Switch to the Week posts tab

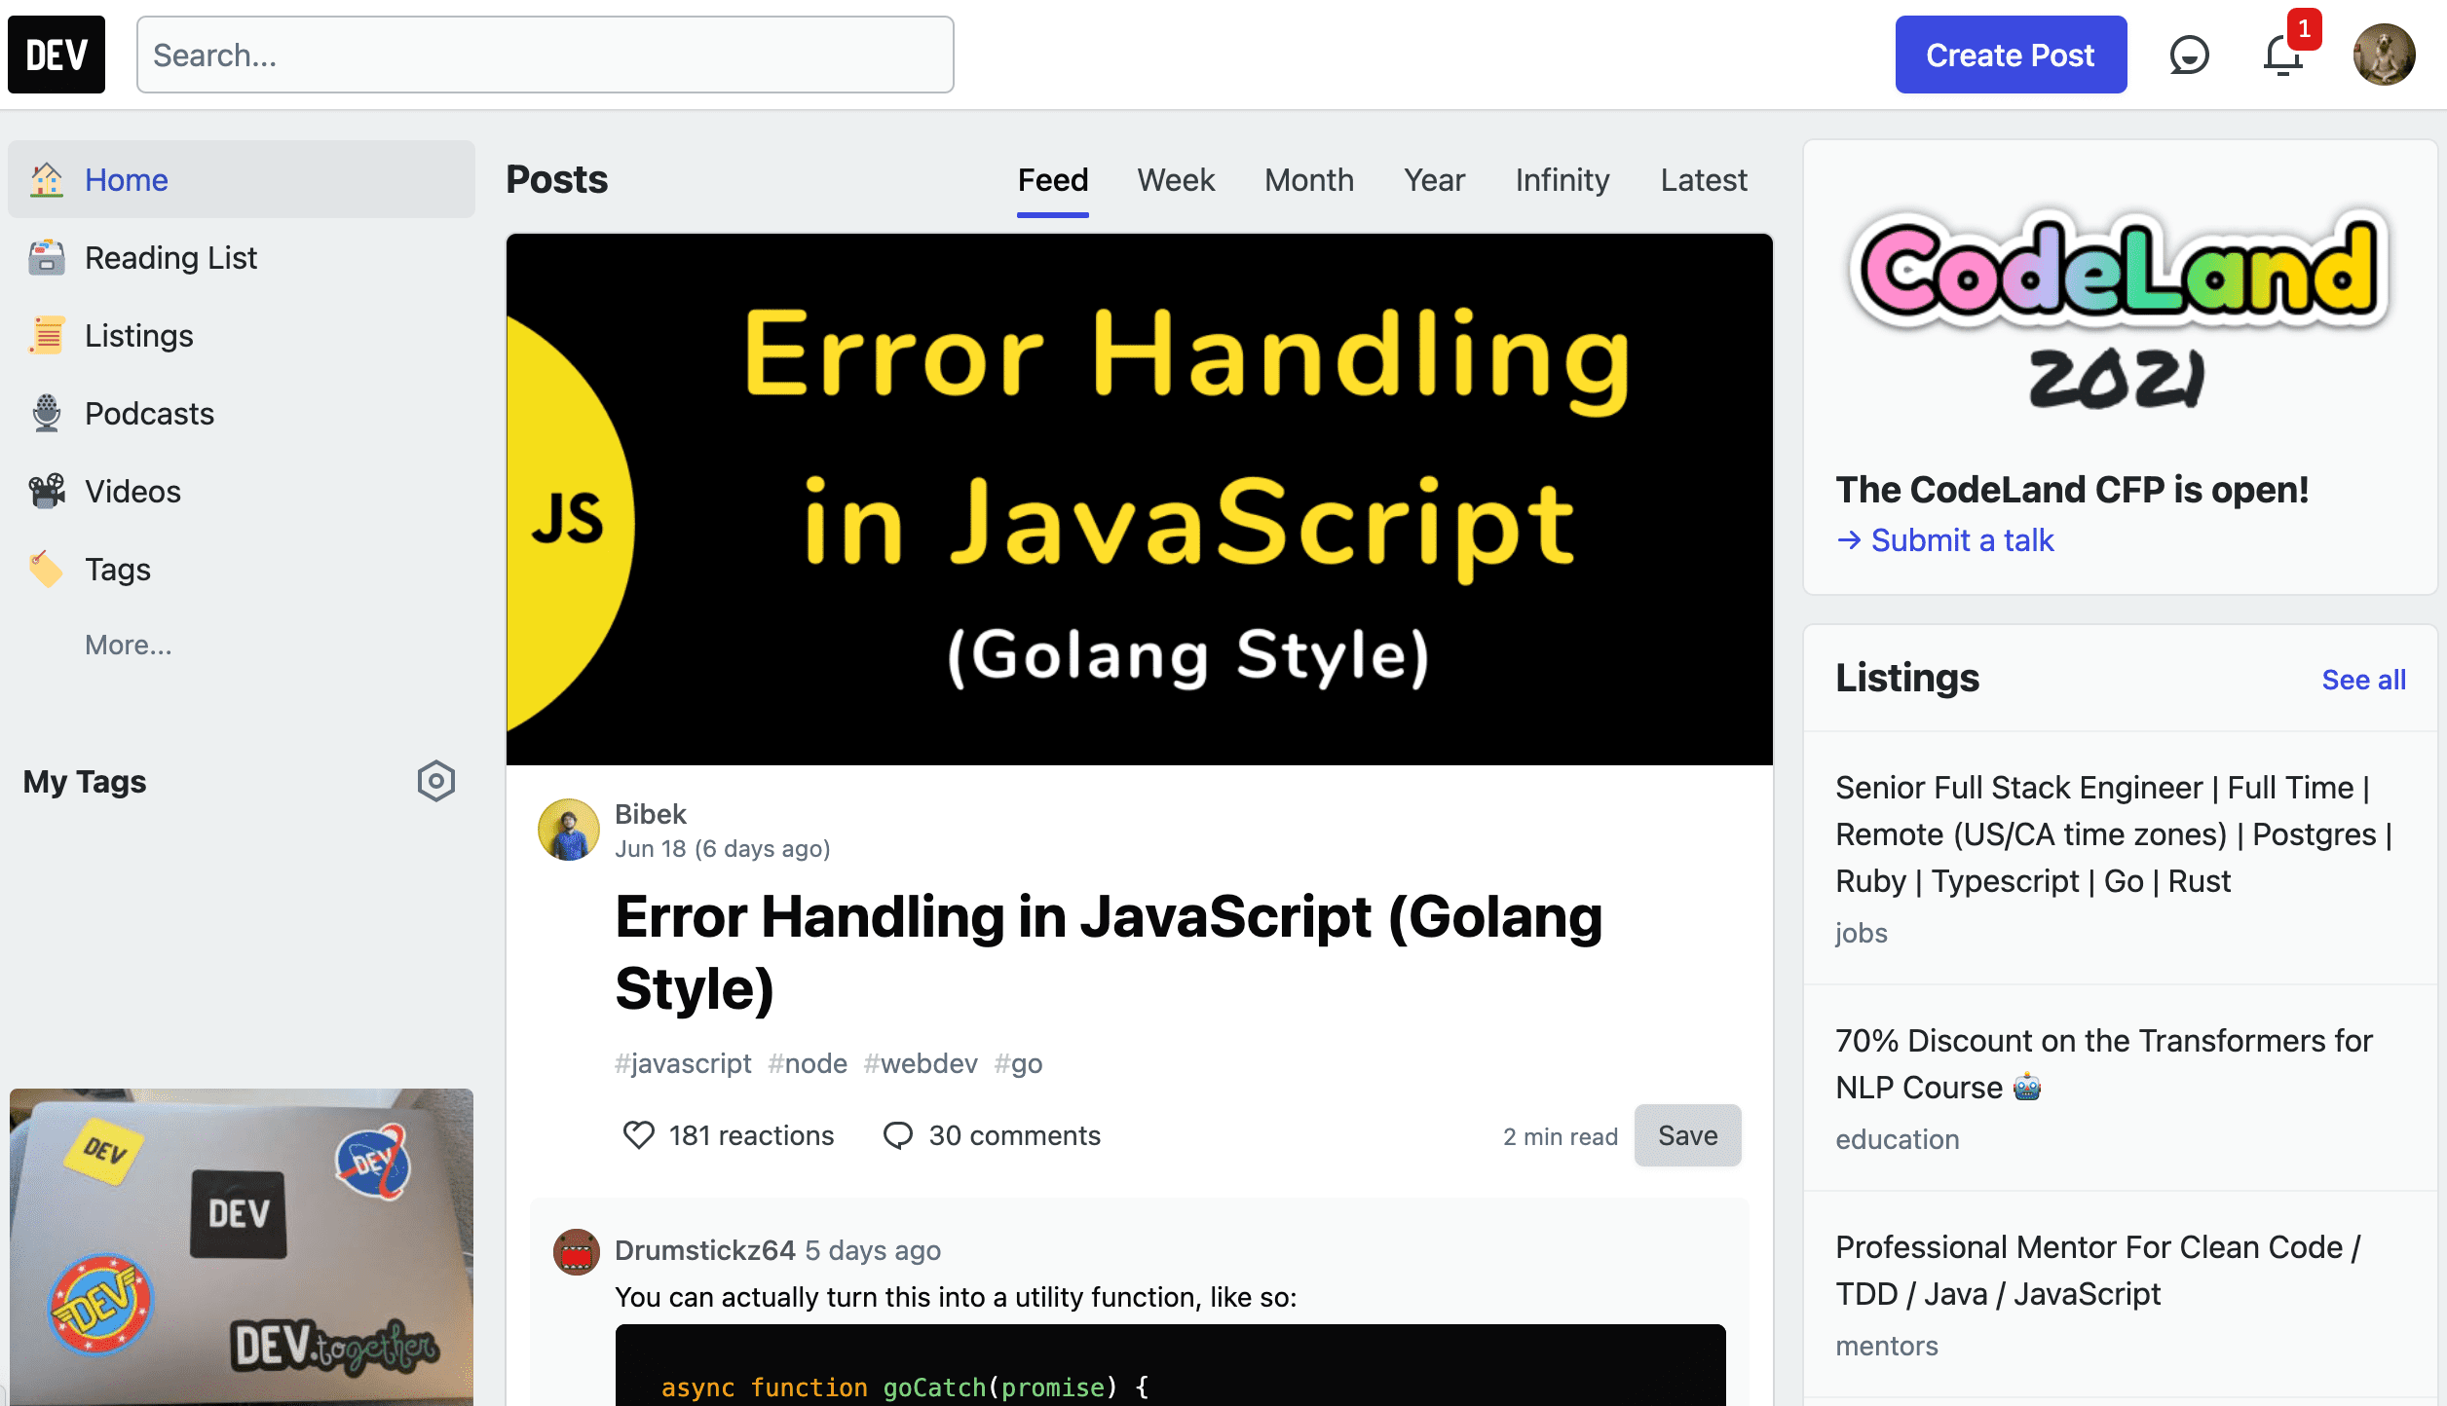(1176, 180)
